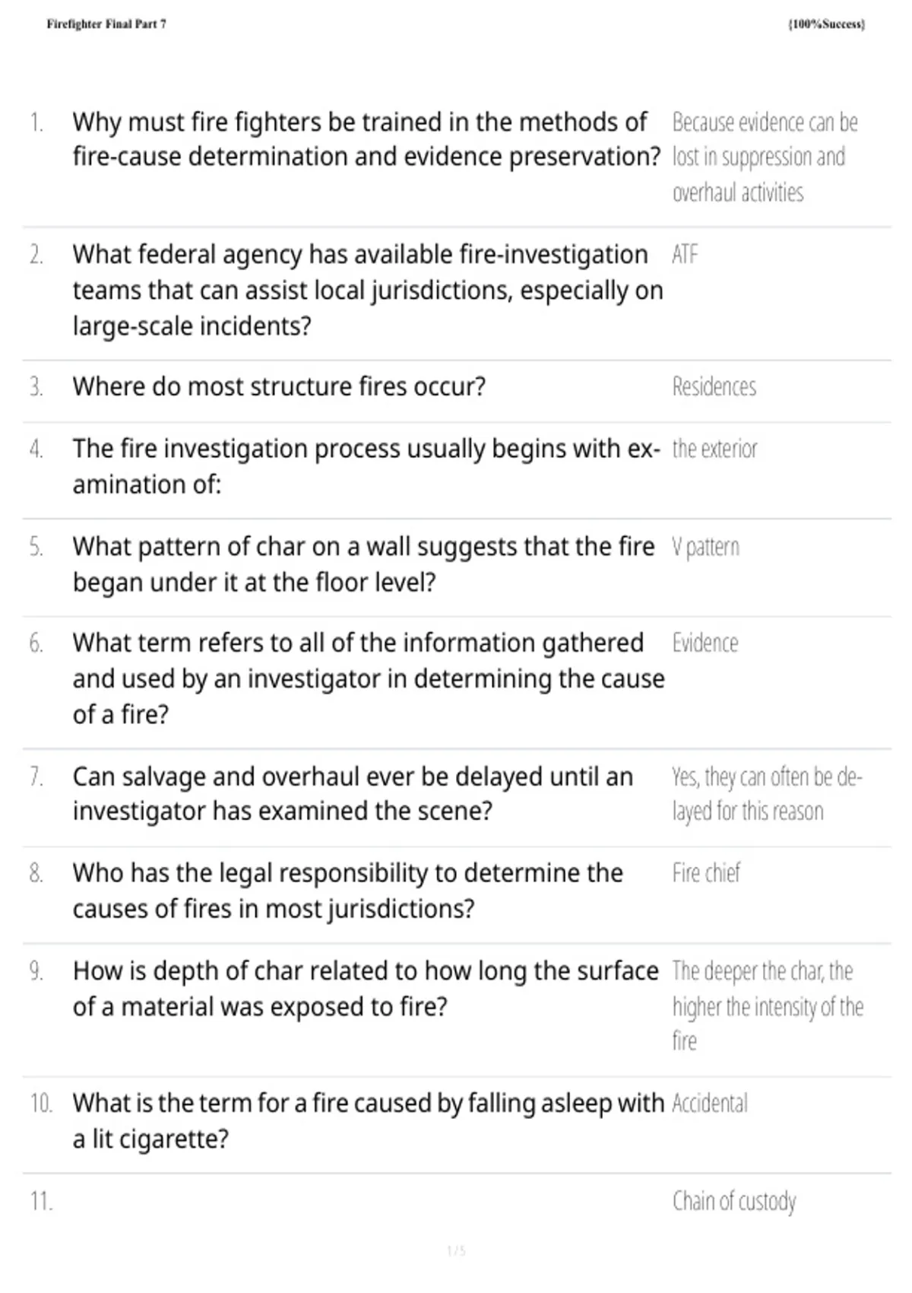This screenshot has height=1293, width=912.
Task: Click the answer 'Fire chief'
Action: tap(706, 873)
